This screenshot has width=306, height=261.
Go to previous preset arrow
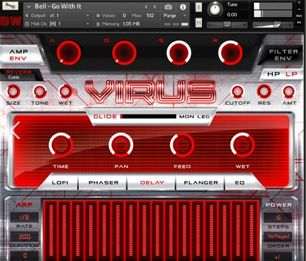(146, 7)
